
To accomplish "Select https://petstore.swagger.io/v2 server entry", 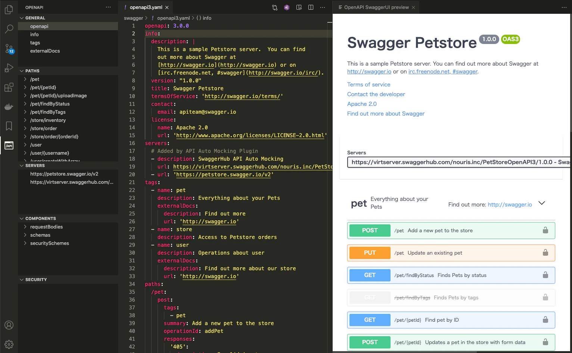I will pyautogui.click(x=68, y=174).
